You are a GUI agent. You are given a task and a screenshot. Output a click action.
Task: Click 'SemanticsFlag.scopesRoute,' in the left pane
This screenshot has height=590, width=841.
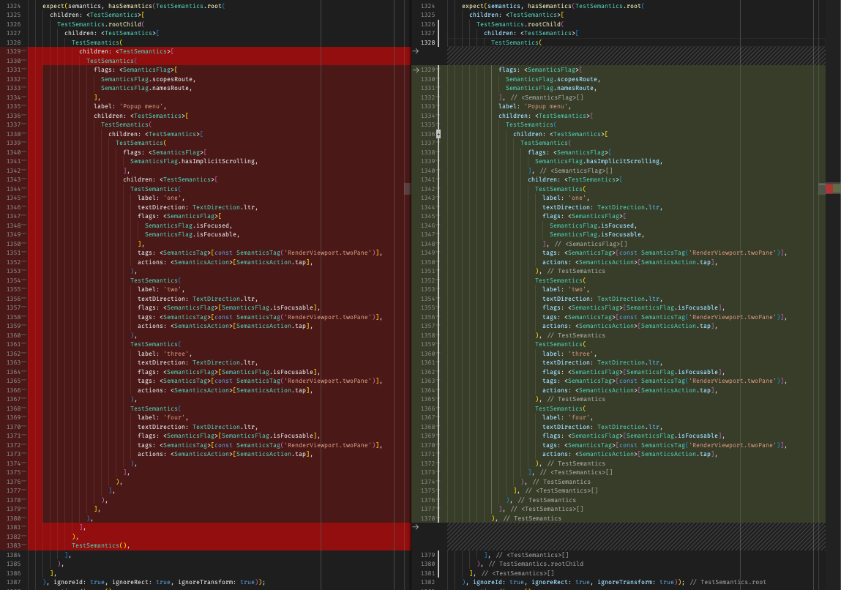pos(149,79)
